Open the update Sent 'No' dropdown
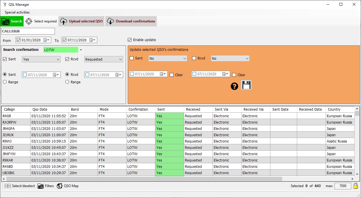This screenshot has height=198, width=361. coord(168,58)
